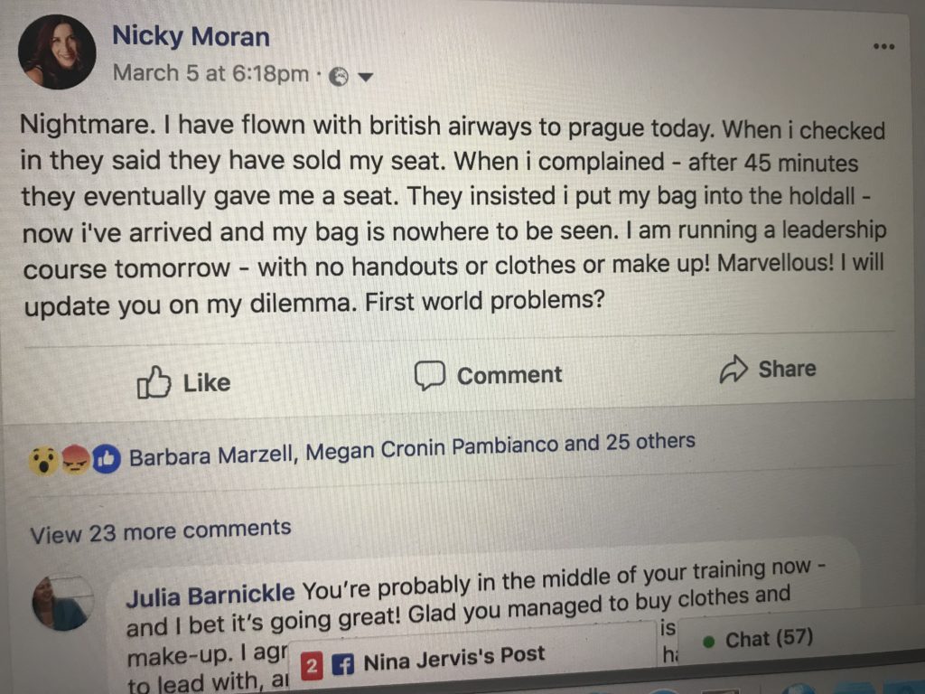Viewport: 925px width, 694px height.
Task: Open Nicky Moran's profile name link
Action: 191,36
